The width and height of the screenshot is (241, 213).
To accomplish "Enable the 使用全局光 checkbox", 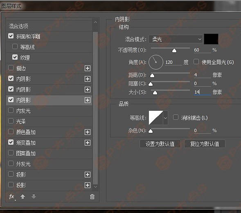I will coord(196,62).
